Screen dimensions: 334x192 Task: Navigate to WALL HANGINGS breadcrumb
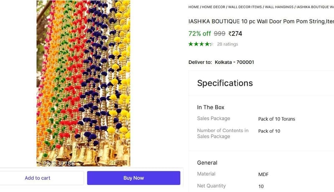click(279, 7)
